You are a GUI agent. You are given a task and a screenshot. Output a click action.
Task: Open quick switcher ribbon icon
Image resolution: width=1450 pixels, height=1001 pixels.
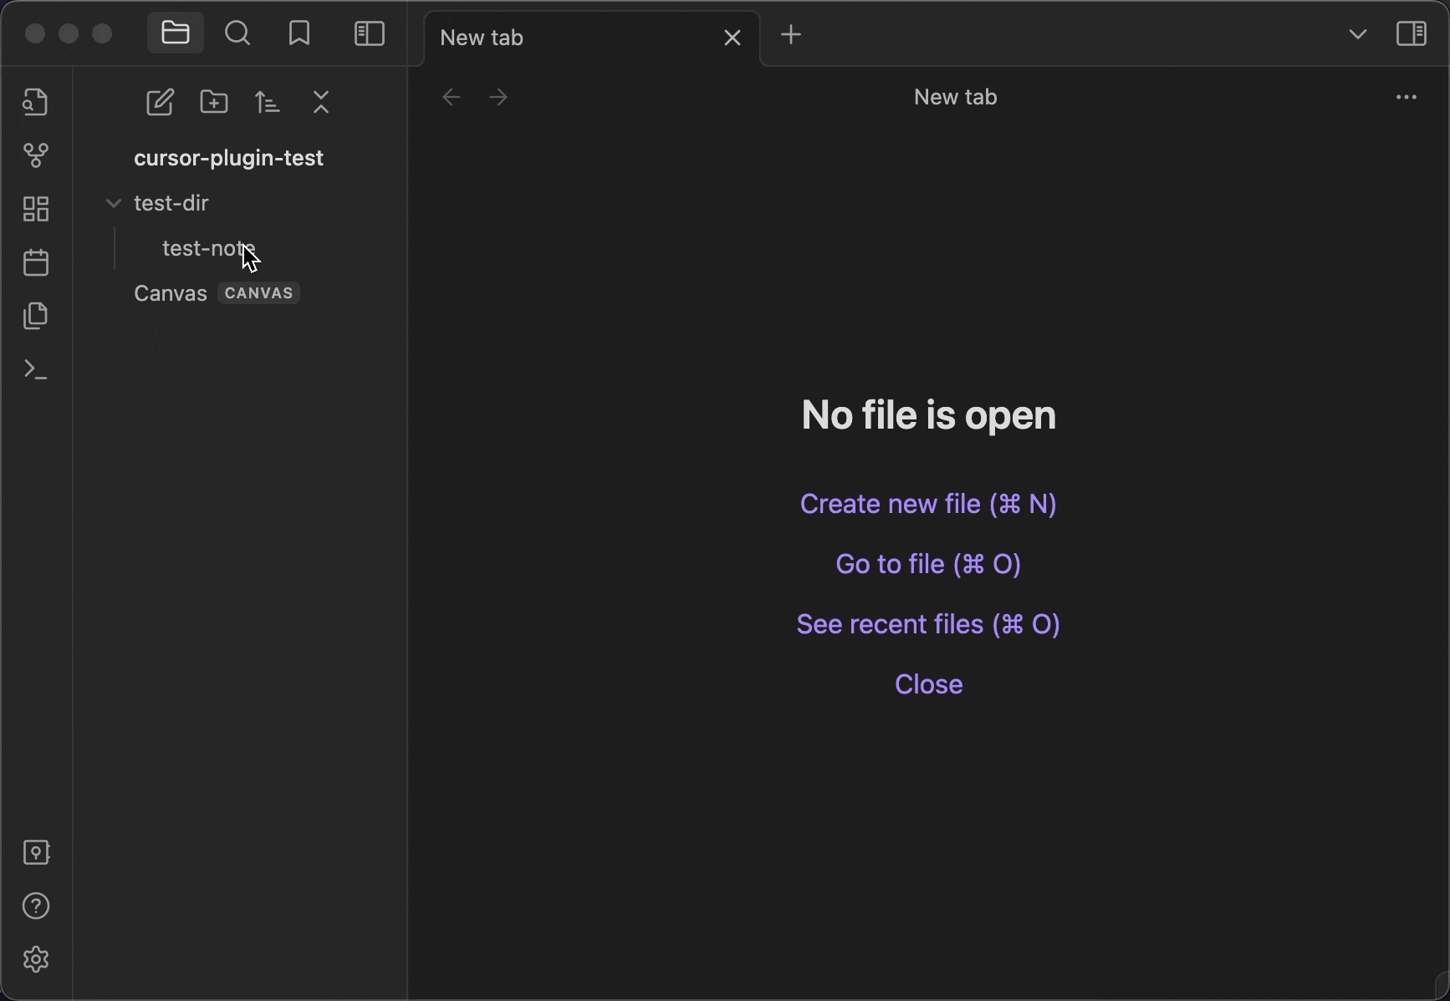pos(36,102)
